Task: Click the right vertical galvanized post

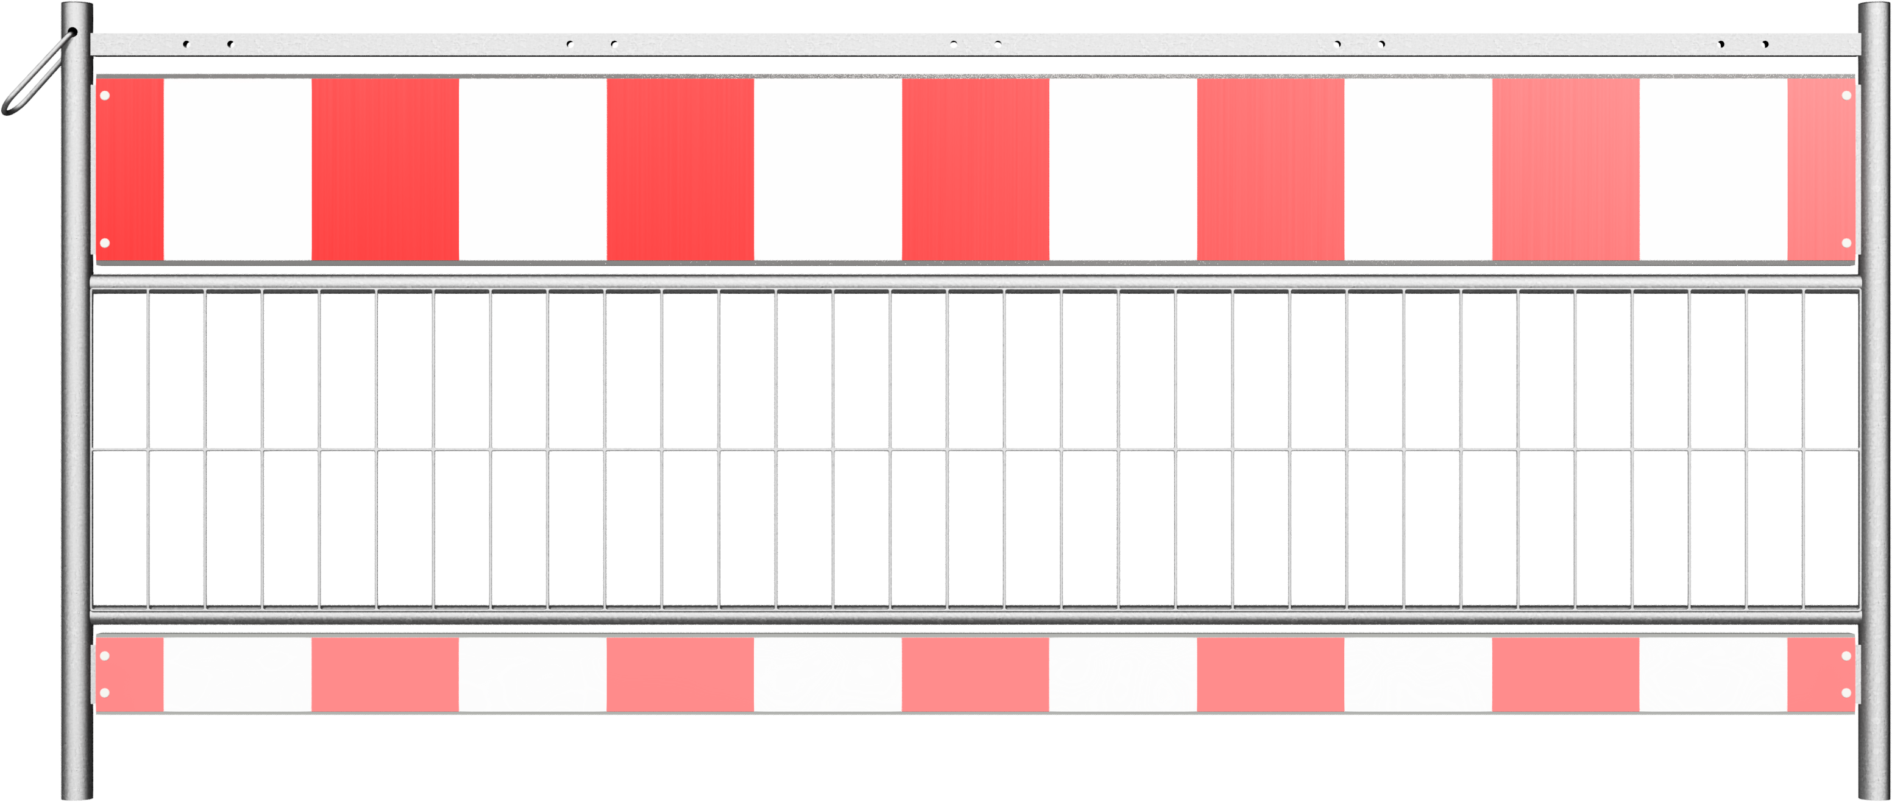Action: click(x=1874, y=401)
